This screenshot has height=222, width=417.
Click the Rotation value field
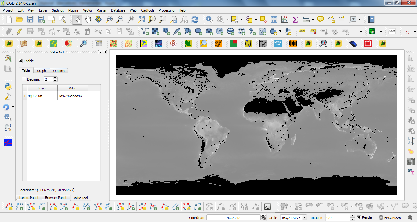click(x=337, y=217)
